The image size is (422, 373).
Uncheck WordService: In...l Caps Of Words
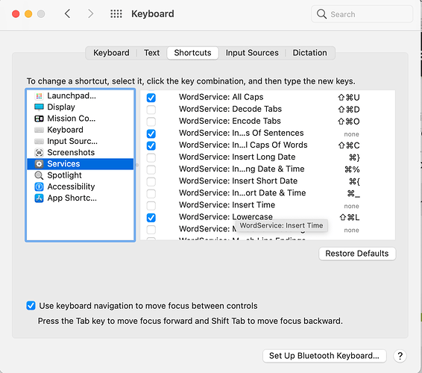tap(151, 145)
